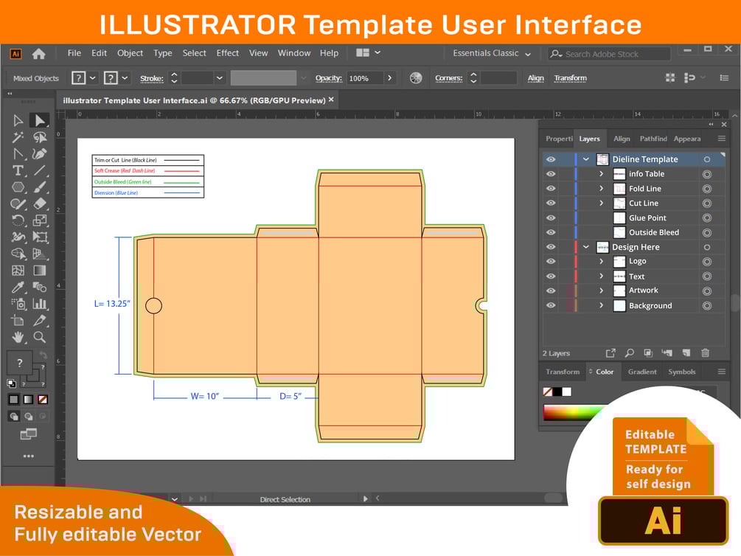This screenshot has width=741, height=556.
Task: Toggle visibility of Glue Point layer
Action: coord(551,218)
